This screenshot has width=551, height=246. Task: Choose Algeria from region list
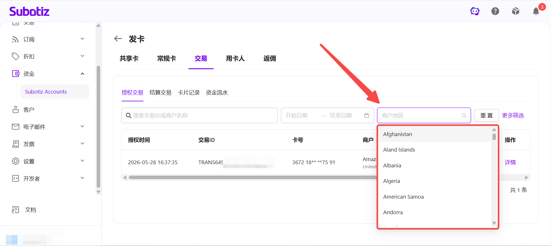tap(435, 181)
